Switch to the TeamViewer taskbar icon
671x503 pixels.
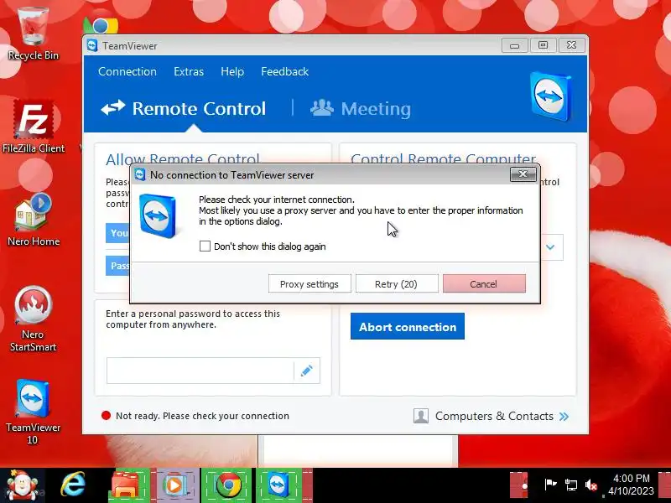click(279, 485)
